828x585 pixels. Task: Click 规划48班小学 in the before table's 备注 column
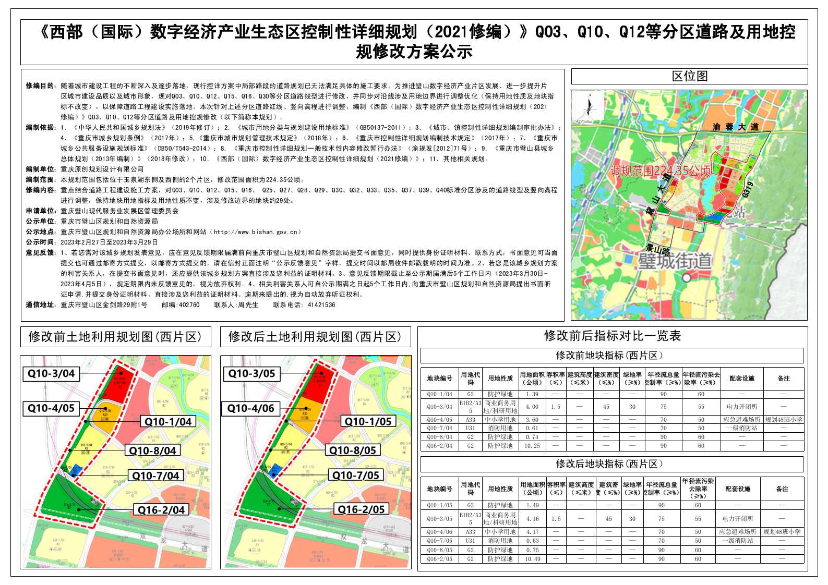(784, 420)
